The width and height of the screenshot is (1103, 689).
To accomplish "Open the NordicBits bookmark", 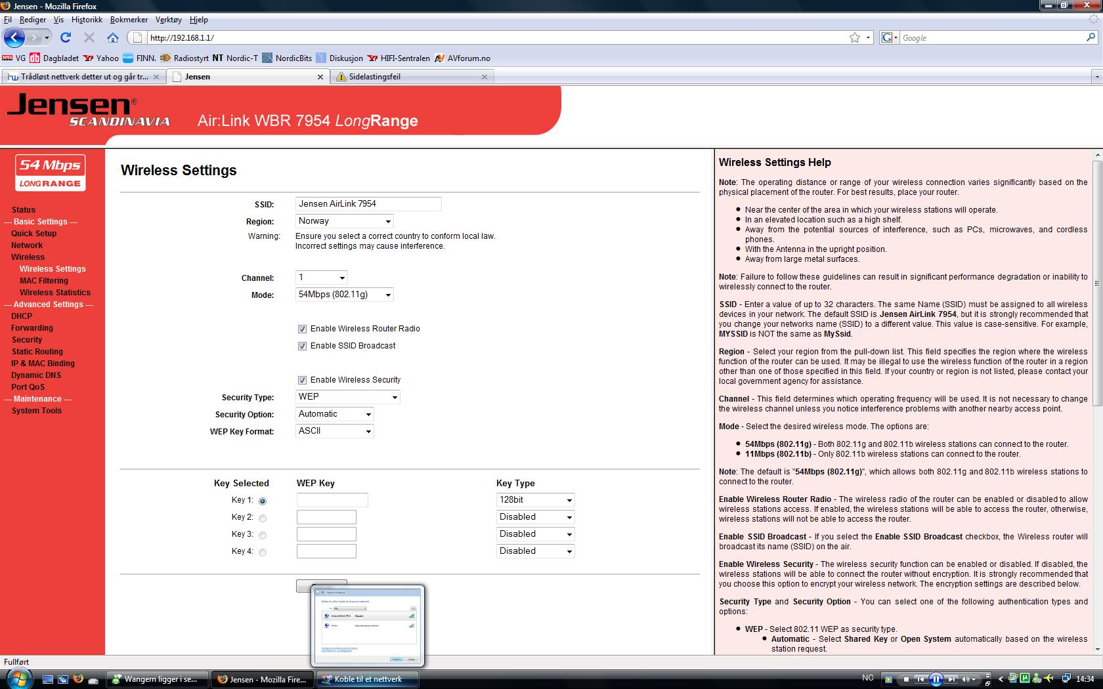I will 287,58.
